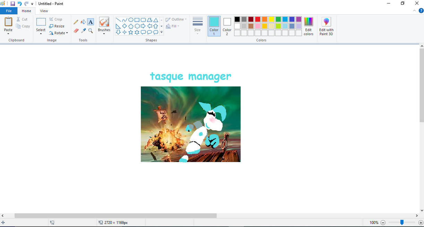The image size is (424, 227).
Task: Click the Resize button
Action: click(x=57, y=26)
